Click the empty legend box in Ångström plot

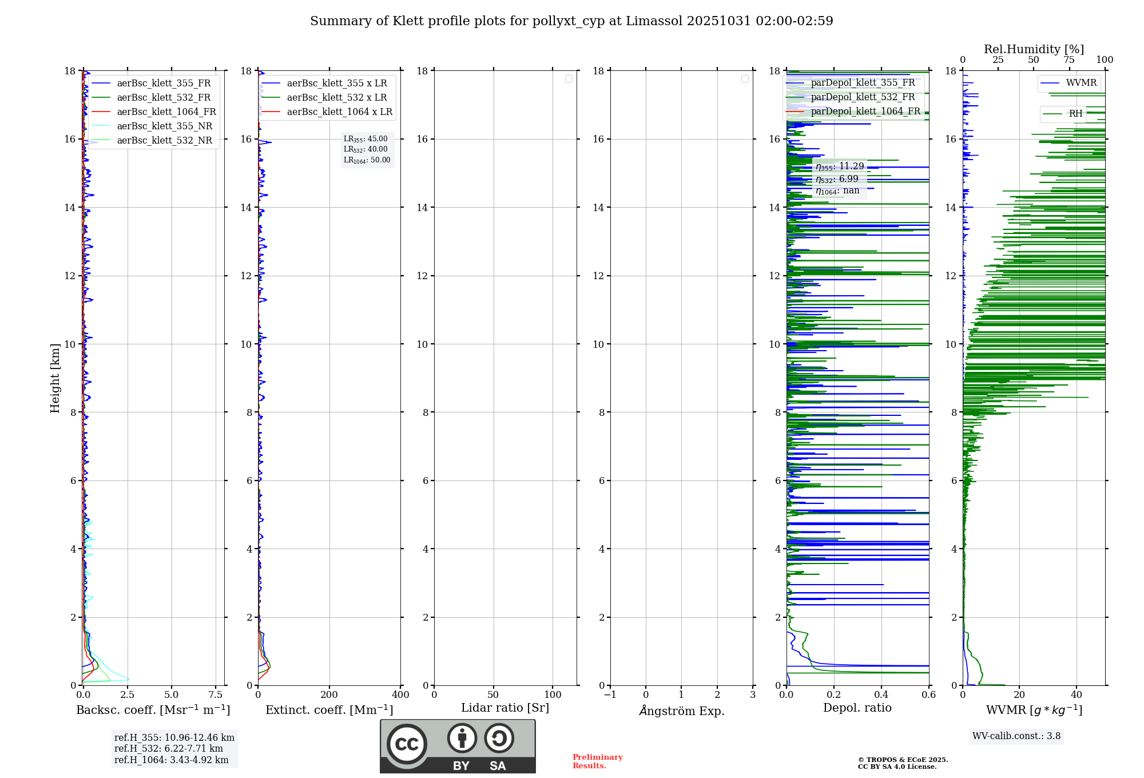(745, 79)
